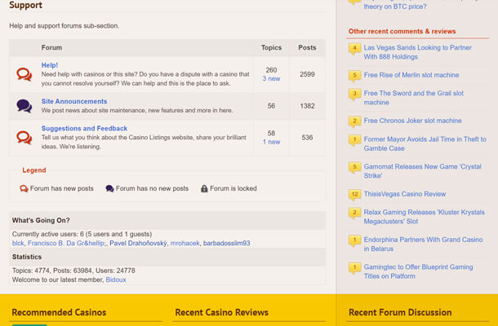Open user profile mrohacek
Image resolution: width=498 pixels, height=326 pixels.
185,243
